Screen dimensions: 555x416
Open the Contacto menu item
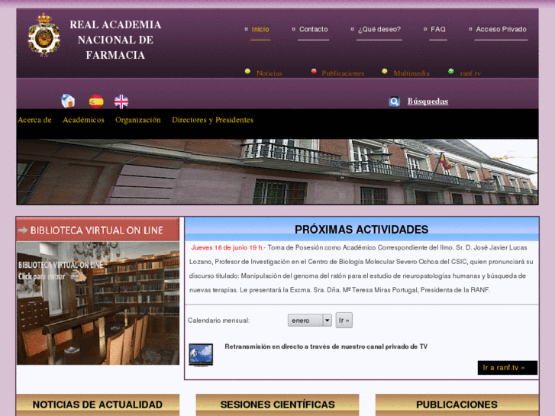(313, 30)
